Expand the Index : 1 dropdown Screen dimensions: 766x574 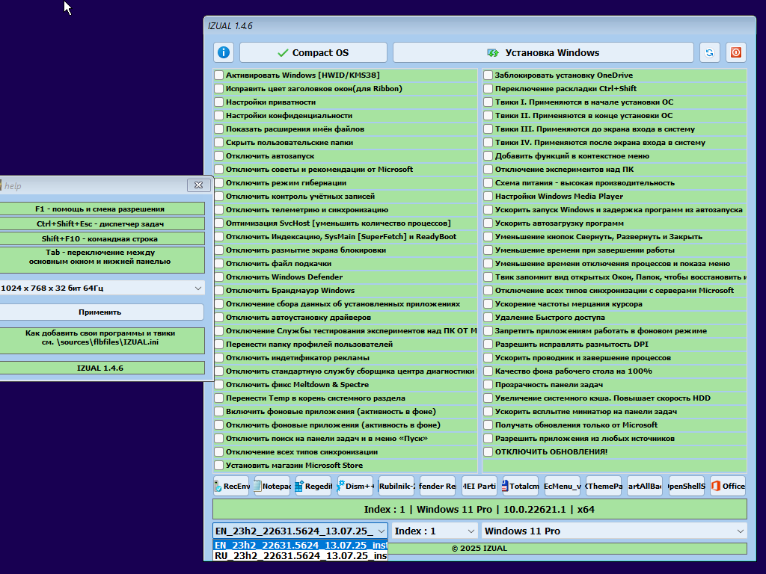[435, 531]
